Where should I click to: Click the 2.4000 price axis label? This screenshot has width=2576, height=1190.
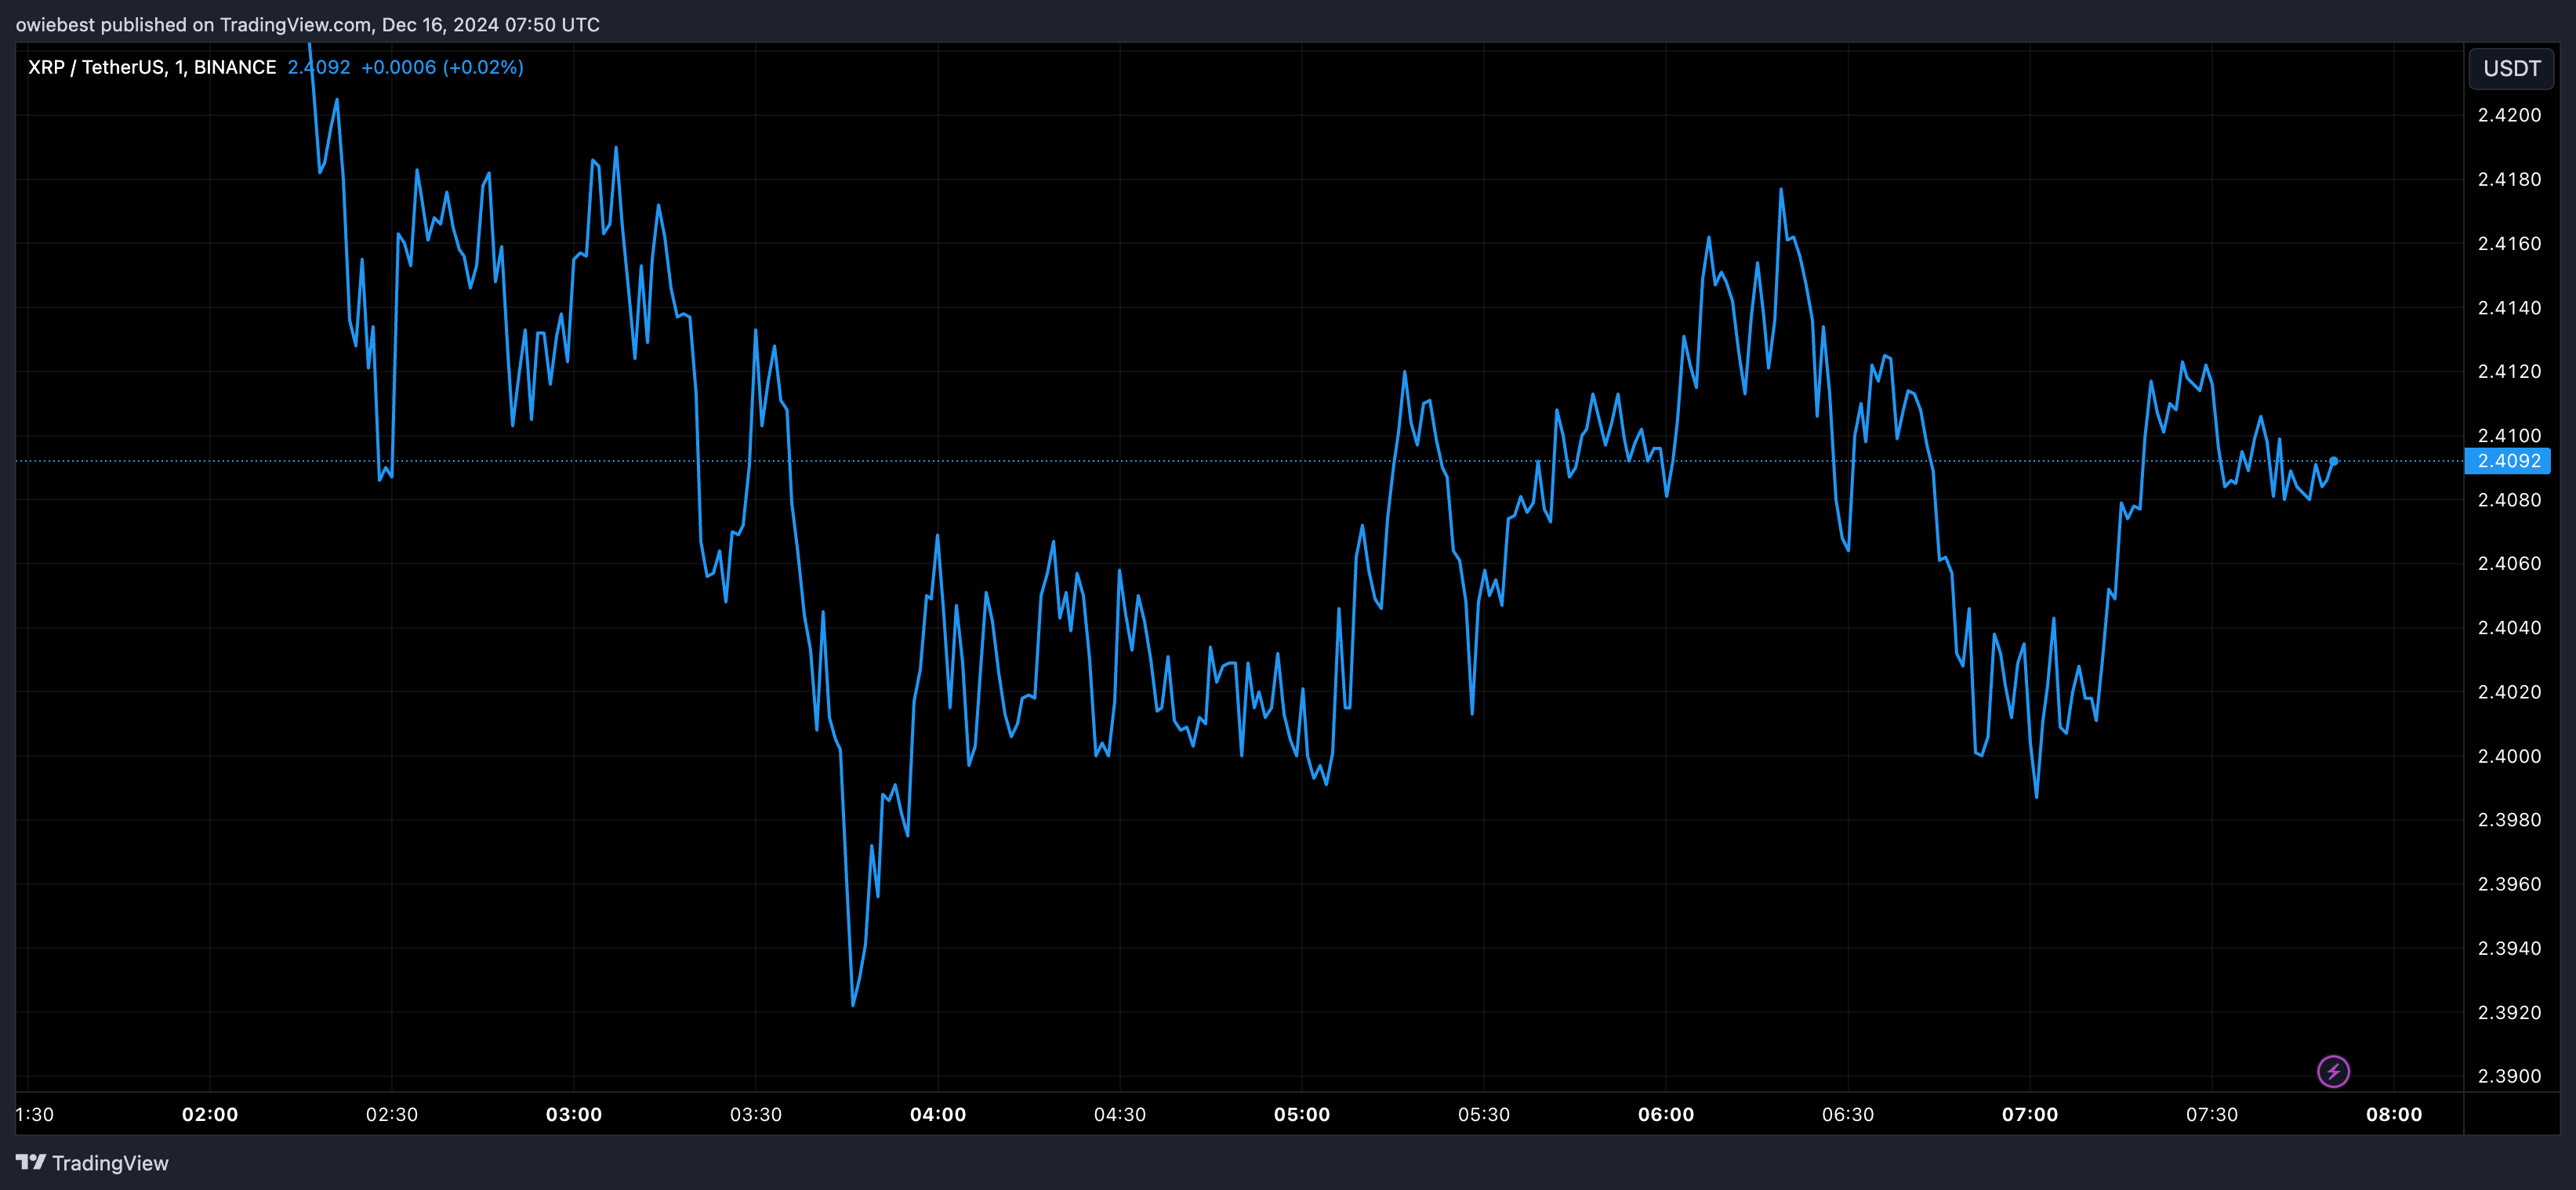[2509, 756]
